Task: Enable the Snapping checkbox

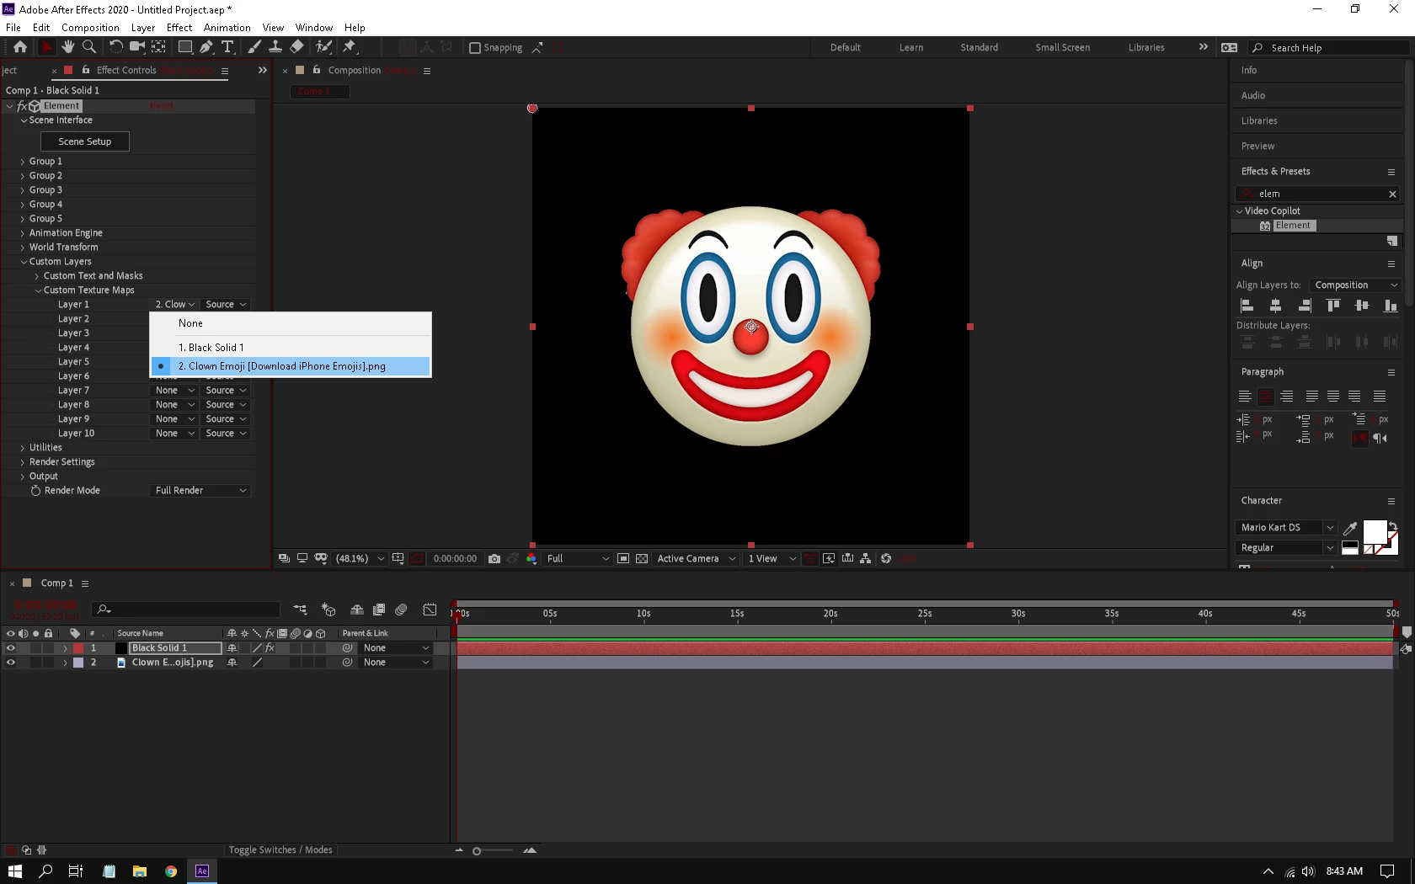Action: coord(475,48)
